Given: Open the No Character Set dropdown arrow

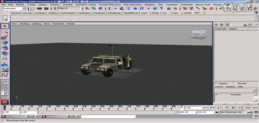Looking at the screenshot, I should pyautogui.click(x=217, y=112).
